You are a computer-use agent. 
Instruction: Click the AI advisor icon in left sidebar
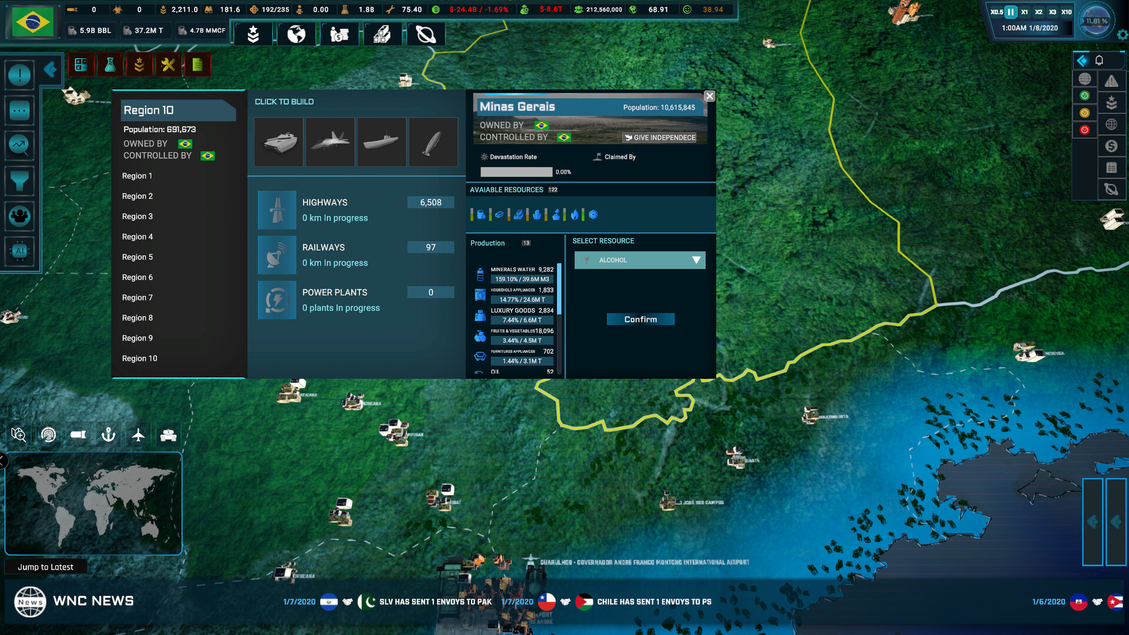19,251
